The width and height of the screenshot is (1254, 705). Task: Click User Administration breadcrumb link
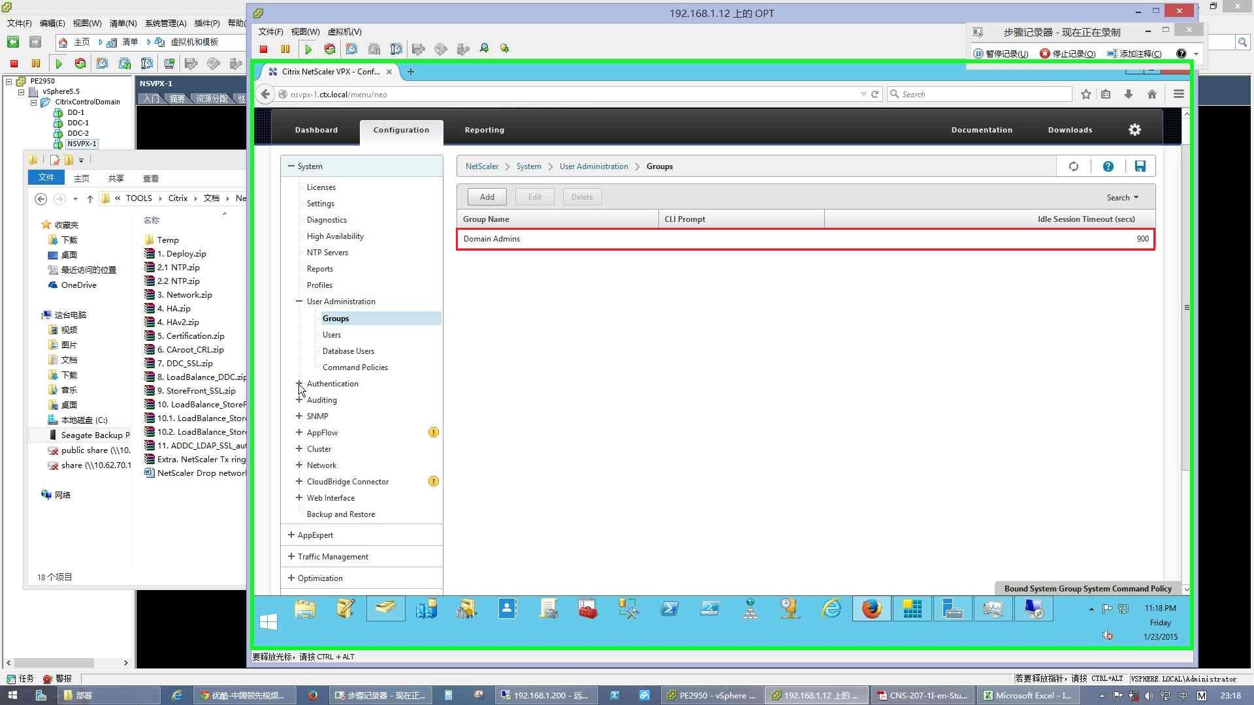click(594, 166)
